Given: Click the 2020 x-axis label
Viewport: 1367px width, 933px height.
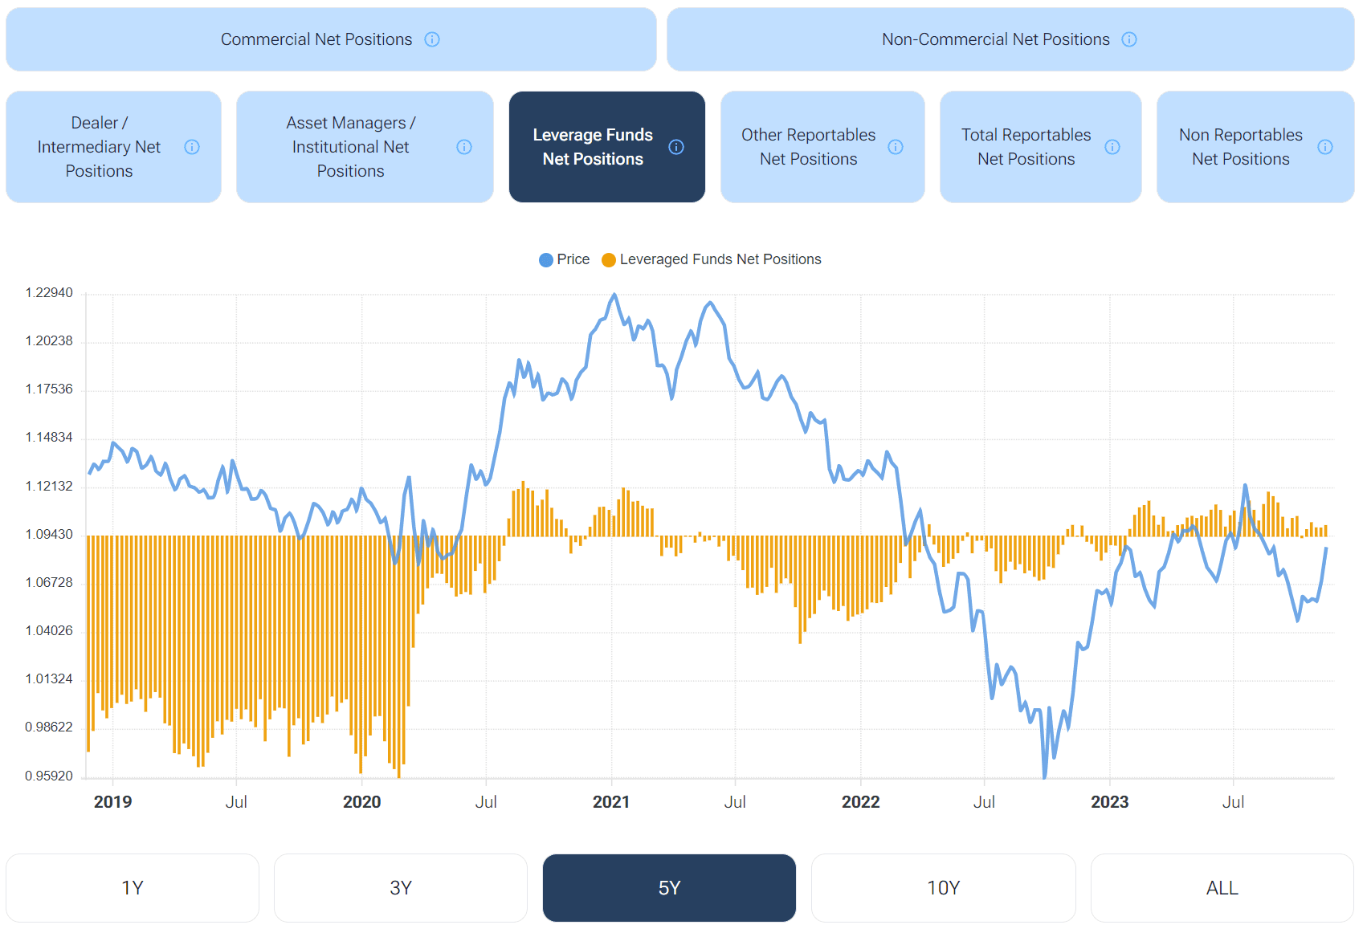Looking at the screenshot, I should [361, 802].
